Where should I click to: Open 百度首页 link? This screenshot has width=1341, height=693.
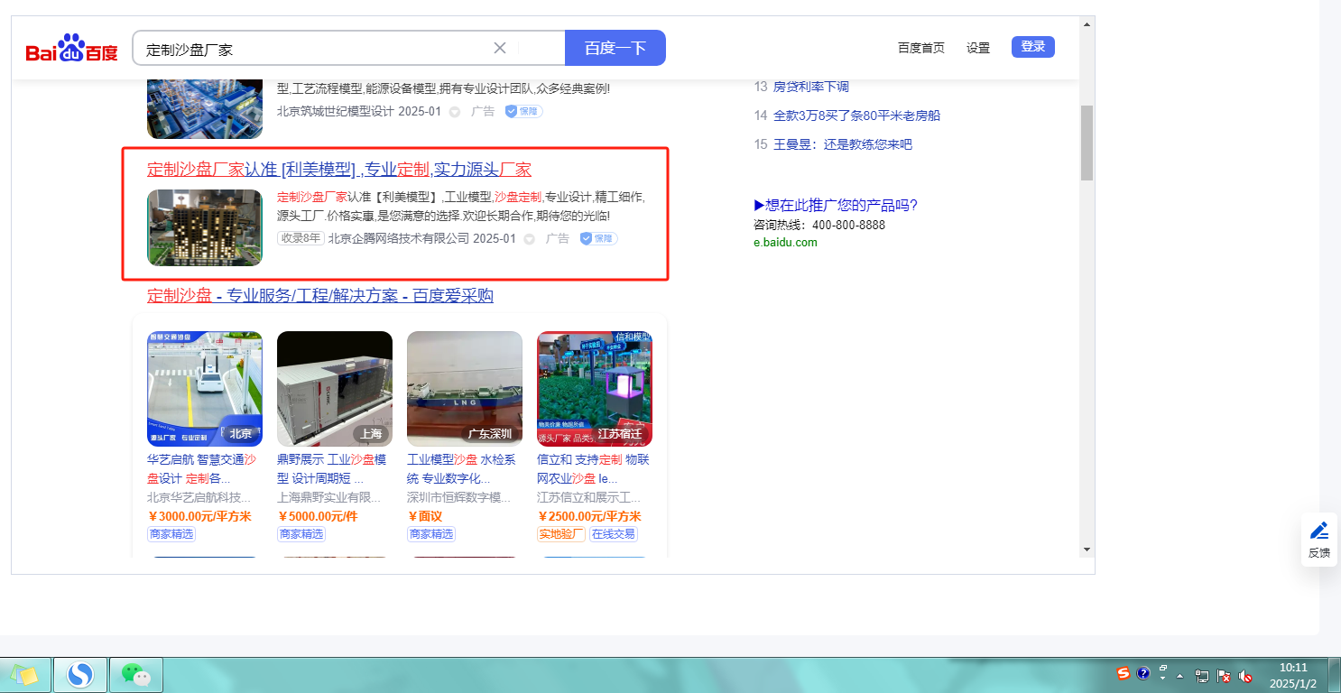(x=921, y=48)
